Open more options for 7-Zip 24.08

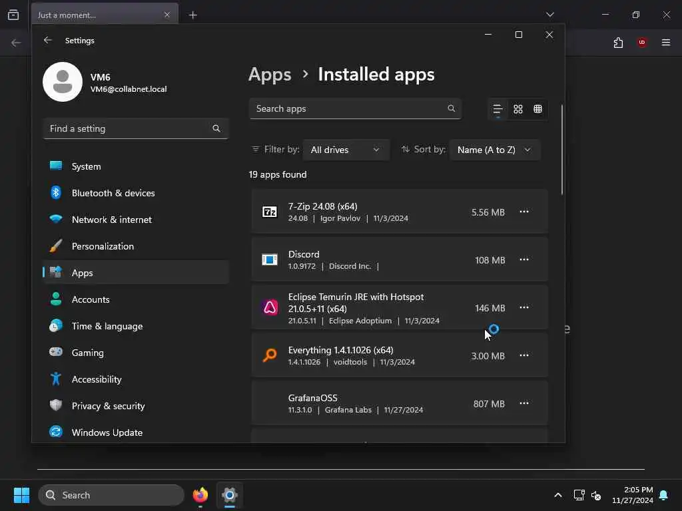click(x=524, y=212)
